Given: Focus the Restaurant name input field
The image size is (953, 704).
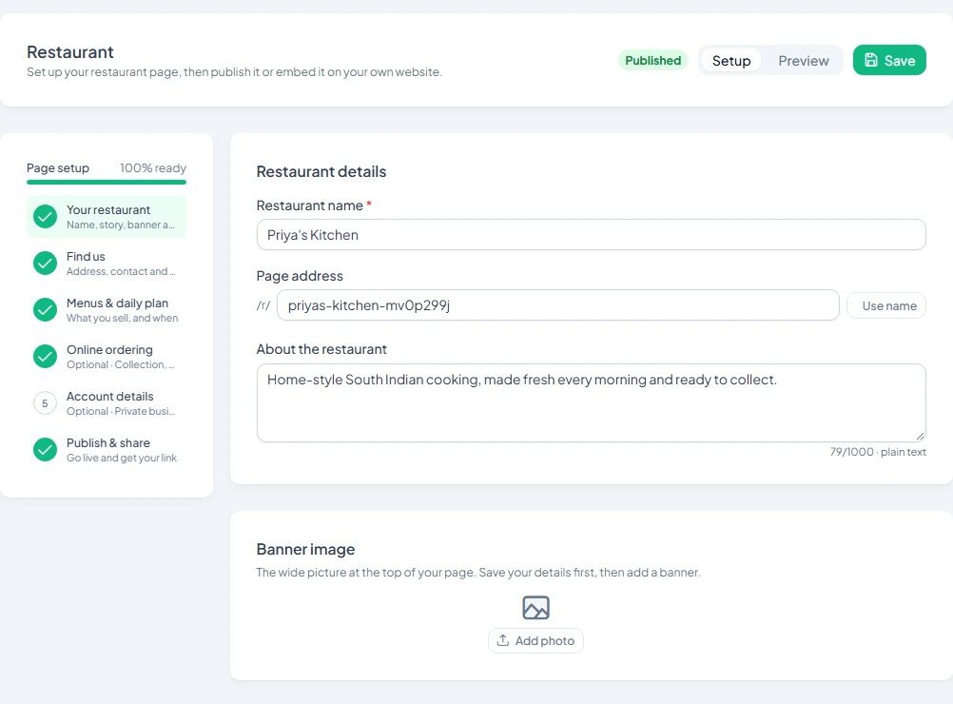Looking at the screenshot, I should pyautogui.click(x=592, y=235).
